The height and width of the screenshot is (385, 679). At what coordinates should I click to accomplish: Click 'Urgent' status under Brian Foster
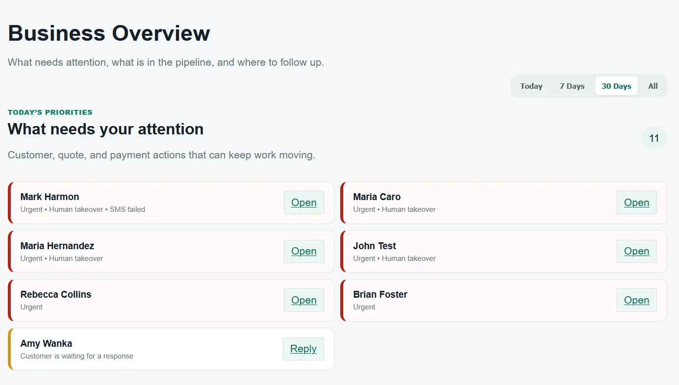pyautogui.click(x=364, y=307)
